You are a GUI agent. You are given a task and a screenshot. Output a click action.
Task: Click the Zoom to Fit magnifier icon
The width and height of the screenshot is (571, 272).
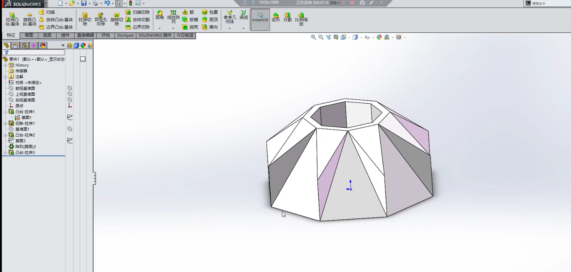pyautogui.click(x=314, y=37)
